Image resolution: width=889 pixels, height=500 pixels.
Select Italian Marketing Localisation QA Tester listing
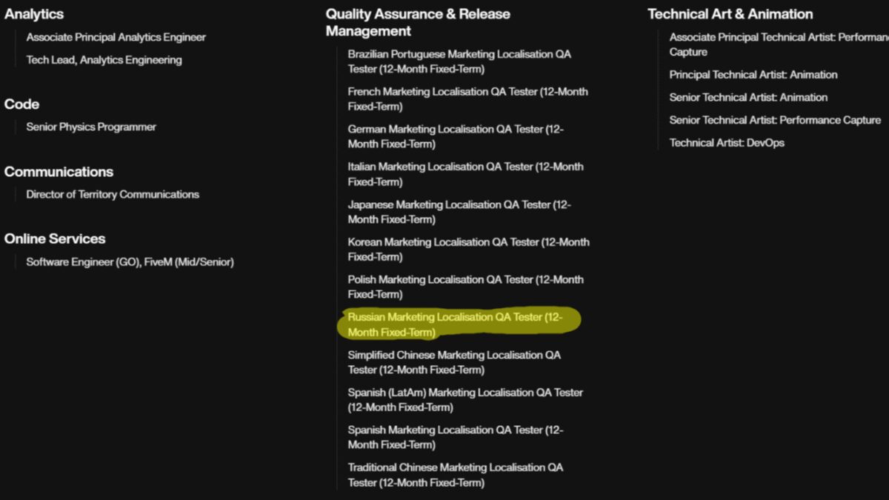[465, 174]
